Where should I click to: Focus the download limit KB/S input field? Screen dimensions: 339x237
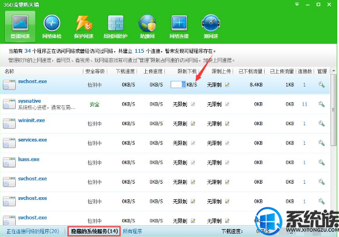point(178,85)
